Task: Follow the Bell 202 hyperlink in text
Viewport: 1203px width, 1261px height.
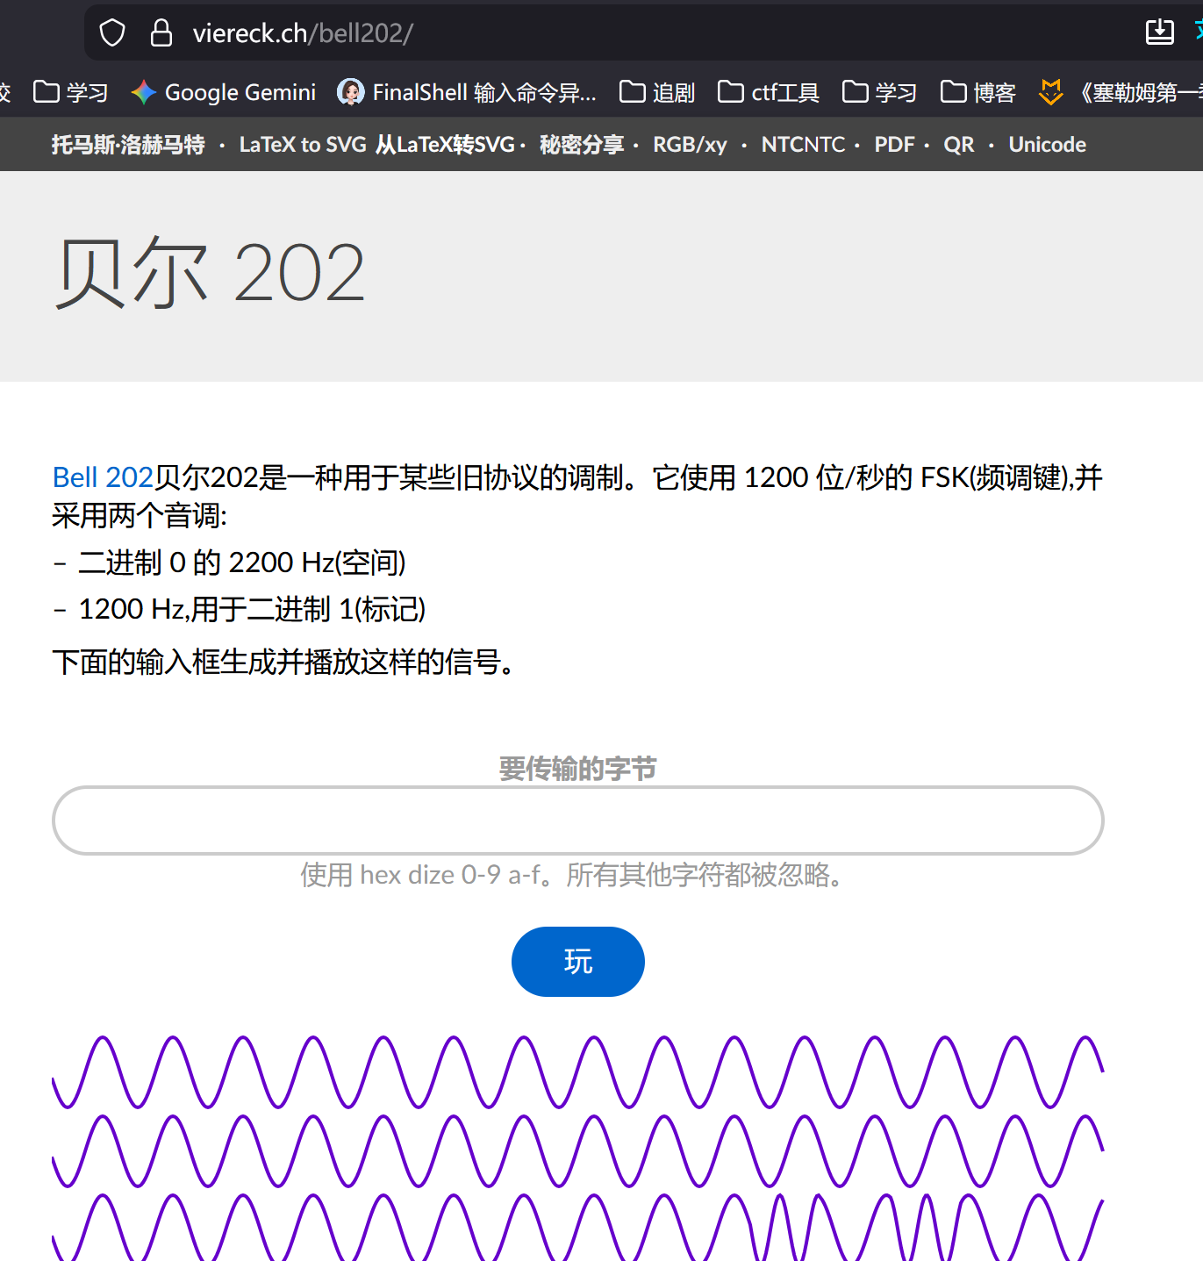Action: (104, 477)
